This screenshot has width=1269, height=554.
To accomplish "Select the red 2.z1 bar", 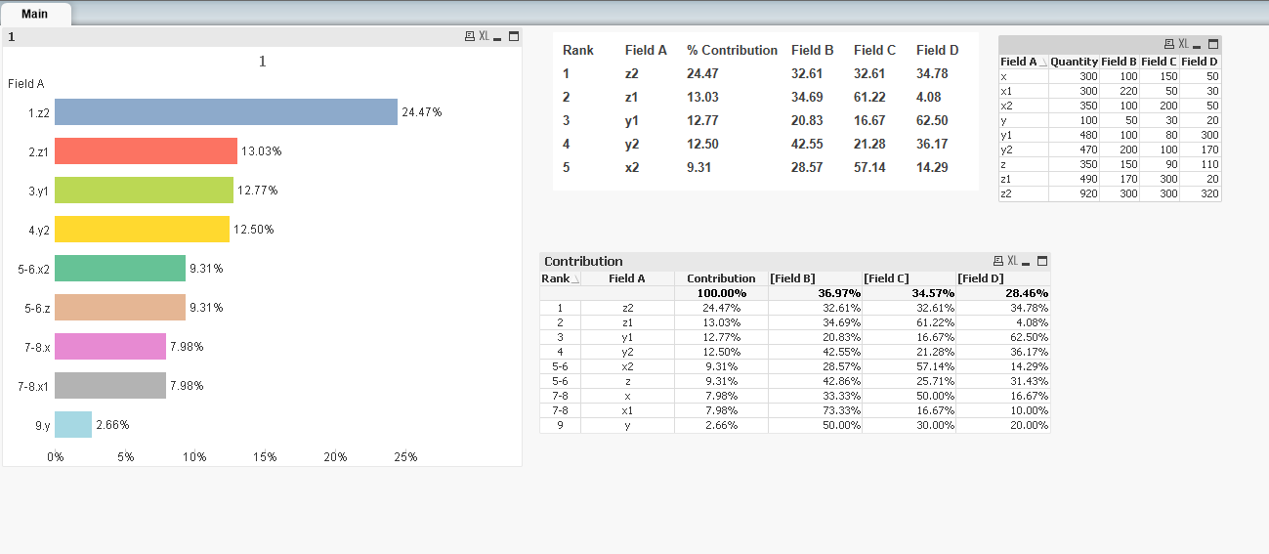I will point(146,151).
